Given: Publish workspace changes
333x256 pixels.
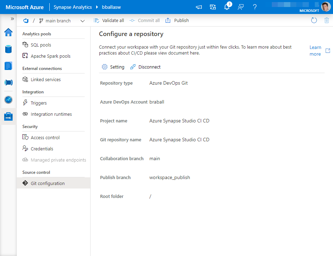Looking at the screenshot, I should 177,20.
